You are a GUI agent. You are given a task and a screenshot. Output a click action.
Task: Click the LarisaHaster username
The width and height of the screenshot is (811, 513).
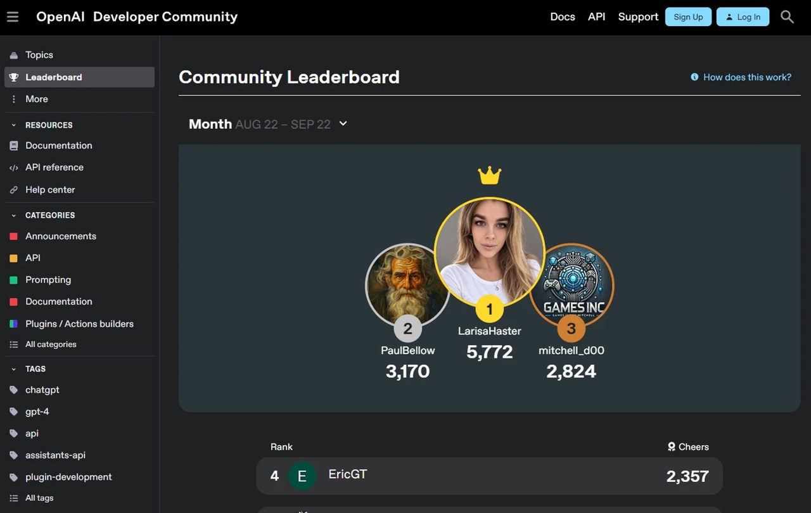tap(490, 331)
